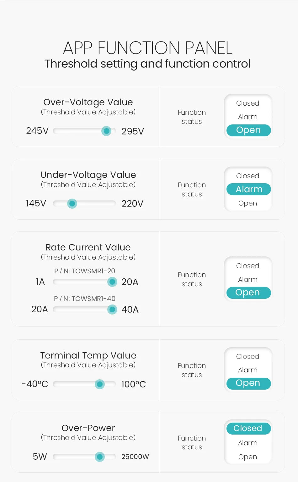
Task: Choose Alarm for Rate Current status
Action: click(247, 280)
